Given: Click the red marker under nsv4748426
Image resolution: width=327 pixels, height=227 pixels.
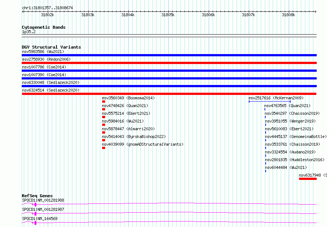Looking at the screenshot, I should click(x=104, y=109).
